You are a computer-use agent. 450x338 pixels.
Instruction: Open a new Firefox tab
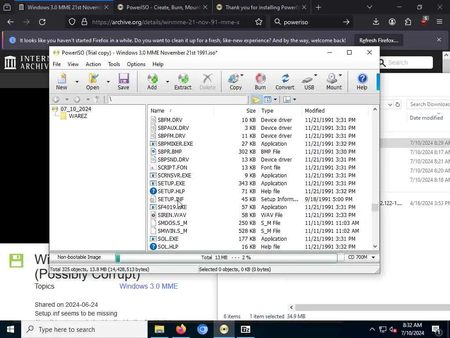coord(318,7)
